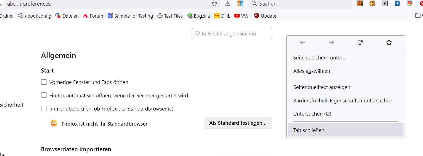Open the YouTube VW bookmark
The image size is (423, 156).
click(241, 16)
